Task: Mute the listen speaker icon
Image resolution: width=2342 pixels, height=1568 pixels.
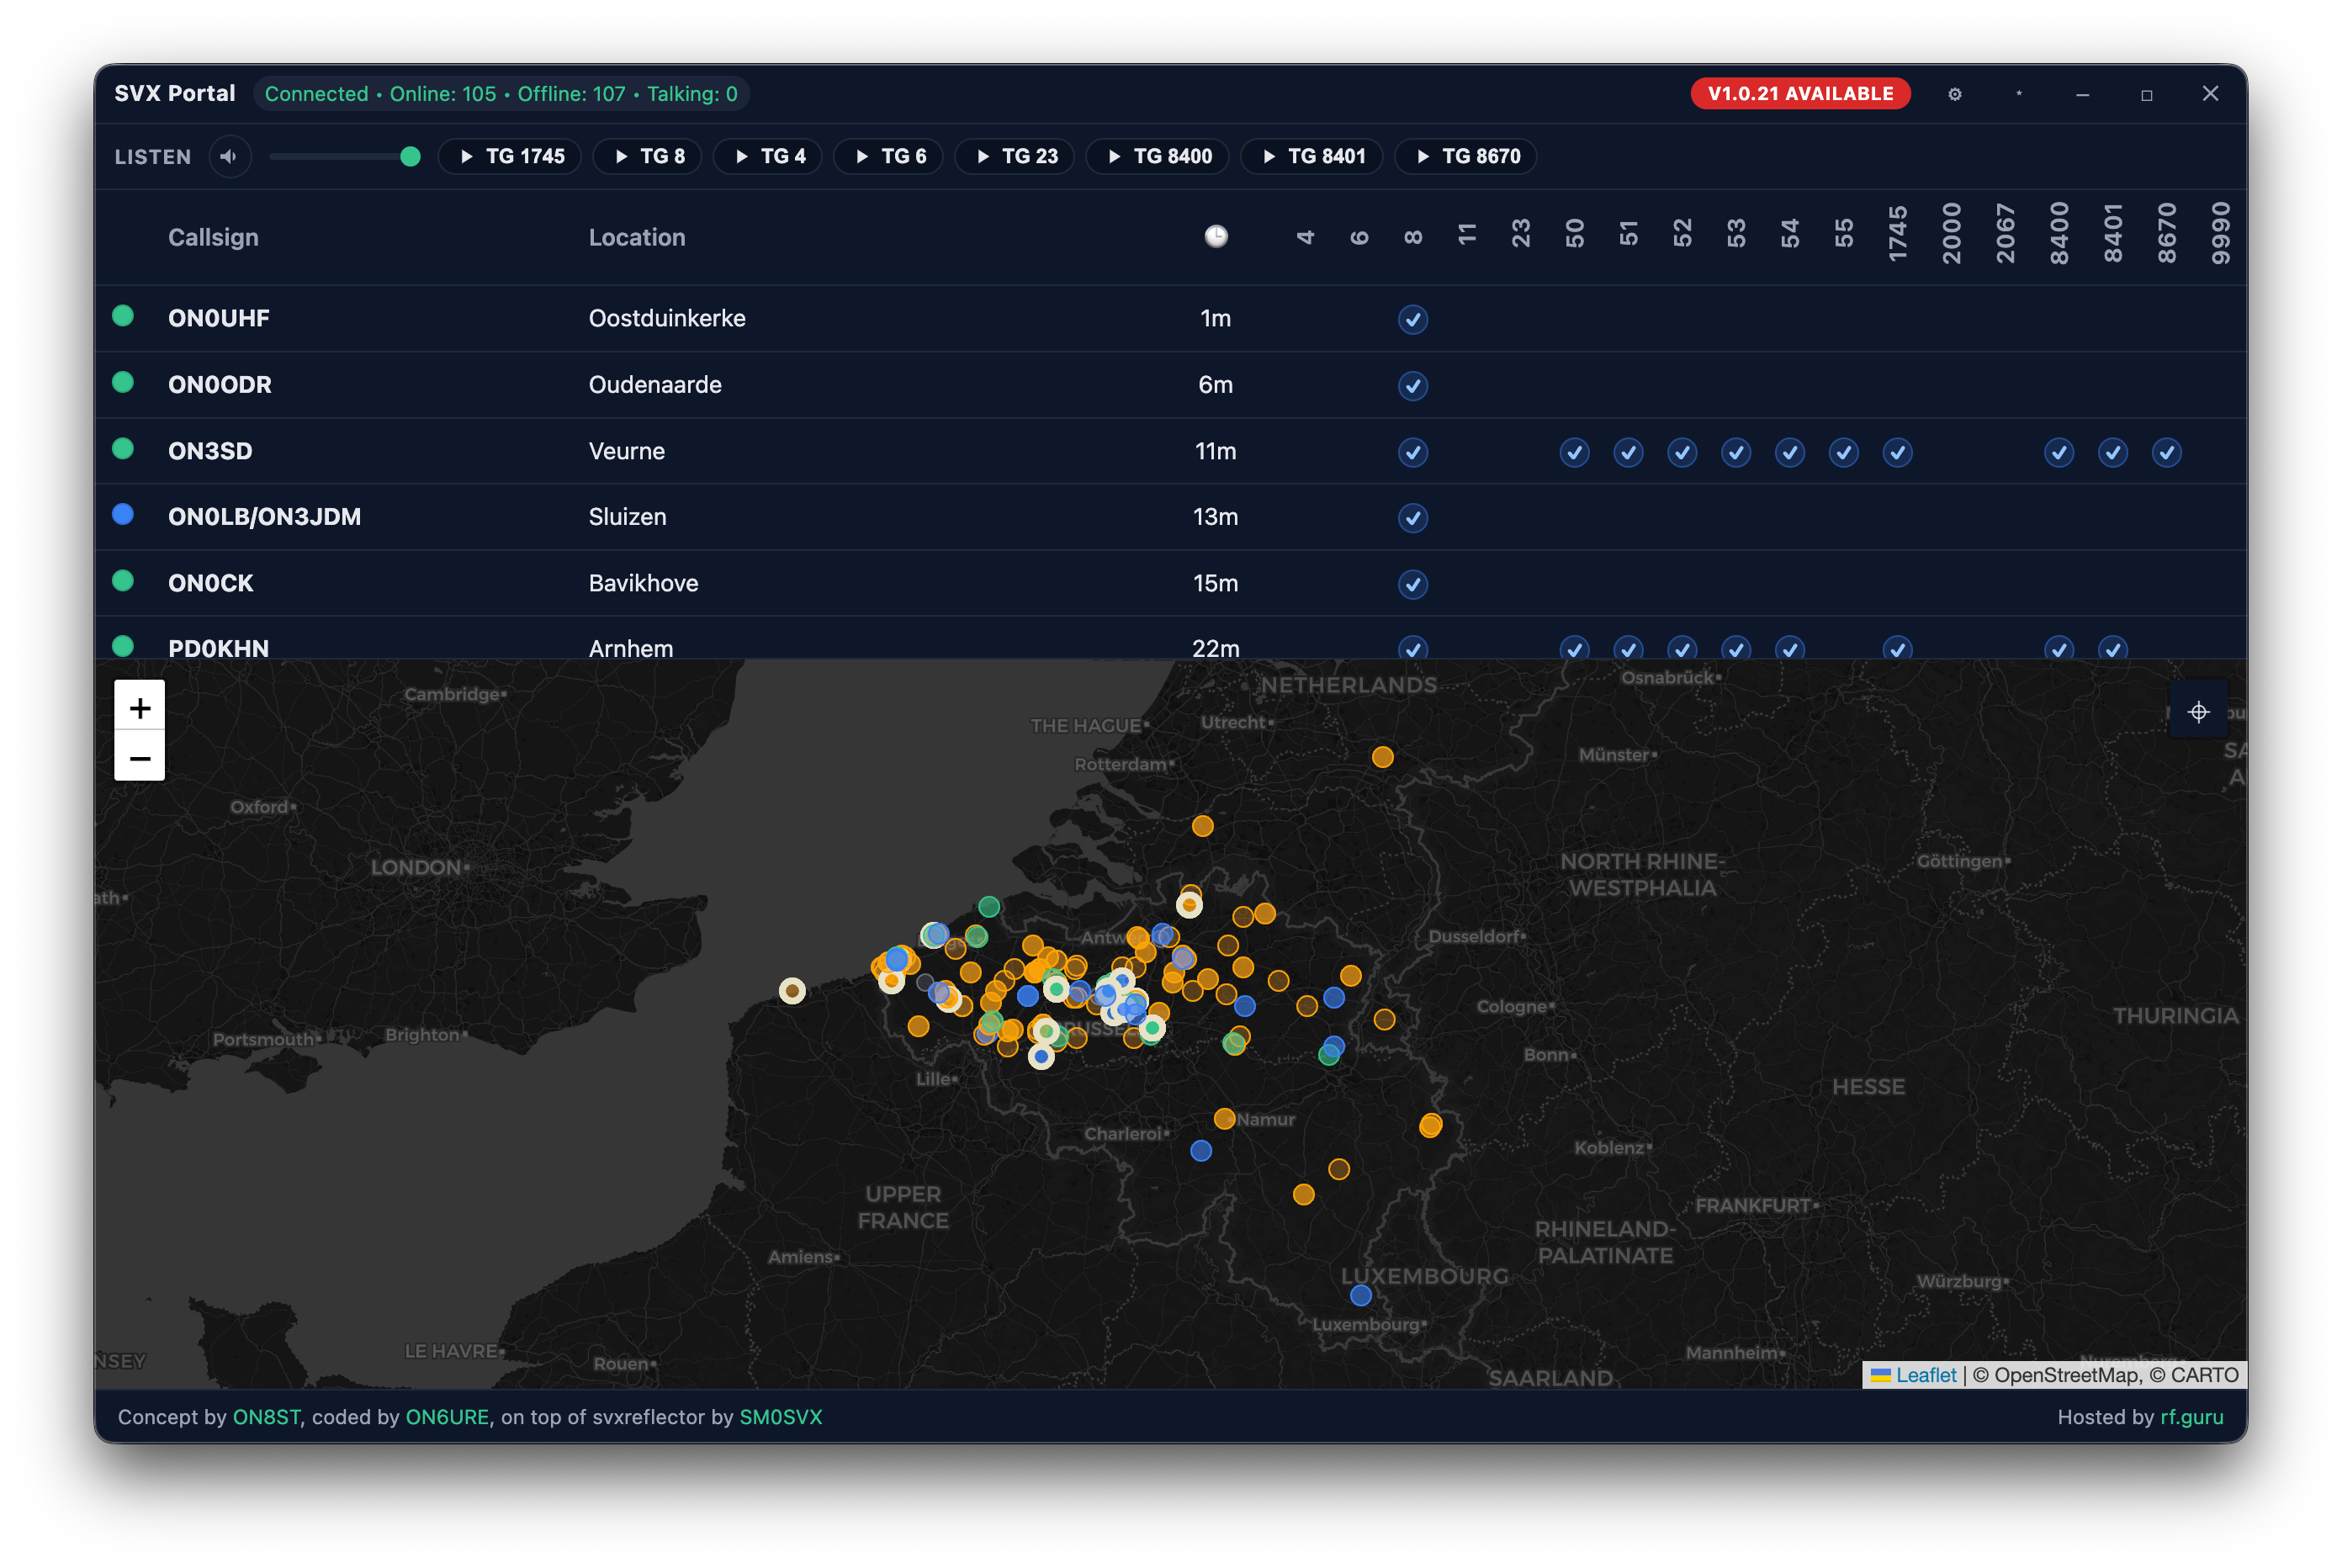Action: [x=229, y=156]
